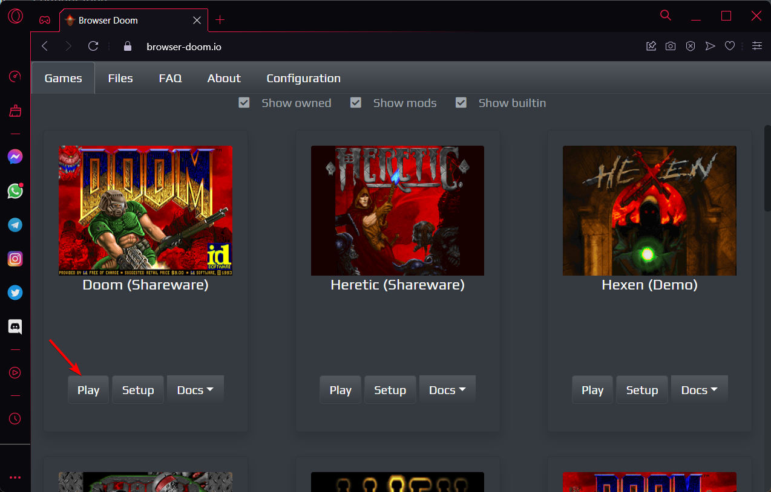Play Heretic (Shareware)
The width and height of the screenshot is (771, 492).
[x=341, y=390]
